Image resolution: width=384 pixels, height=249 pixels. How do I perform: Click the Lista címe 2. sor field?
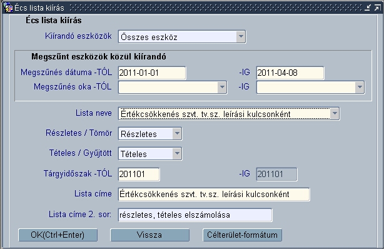click(195, 215)
